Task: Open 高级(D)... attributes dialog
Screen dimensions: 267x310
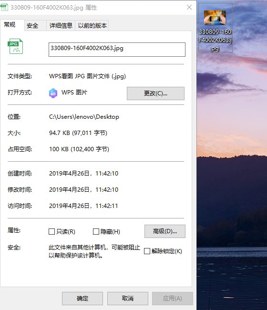Action: [x=165, y=231]
